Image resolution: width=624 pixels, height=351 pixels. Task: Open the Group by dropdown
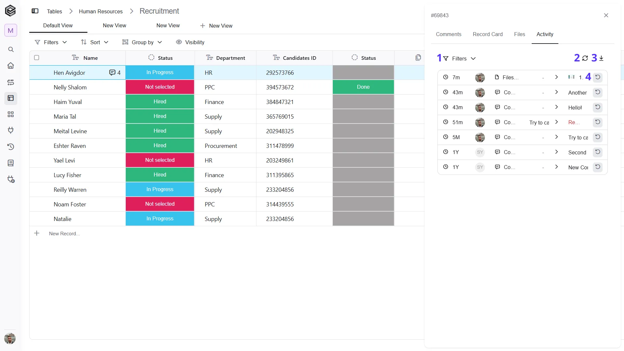pyautogui.click(x=142, y=42)
